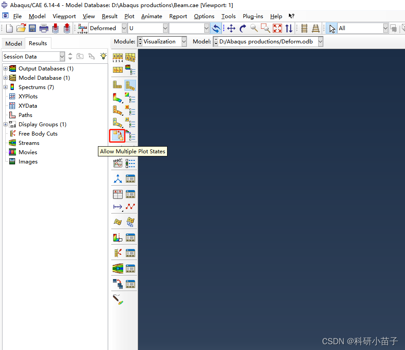Open Field Output Dialog icon beside Deformed

coord(82,28)
